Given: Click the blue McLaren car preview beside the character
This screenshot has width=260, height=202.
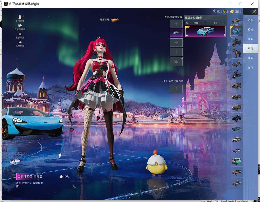Looking at the screenshot, I should (x=33, y=123).
